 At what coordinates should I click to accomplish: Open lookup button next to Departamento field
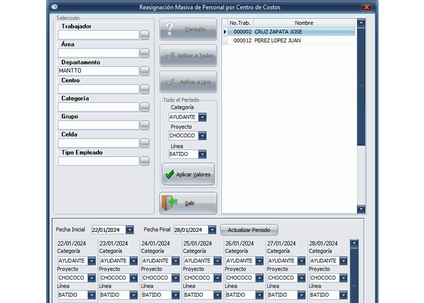[144, 71]
